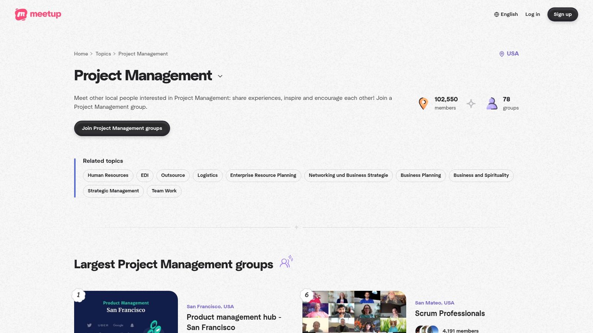This screenshot has width=593, height=333.
Task: Expand the Project Management title dropdown
Action: tap(220, 76)
